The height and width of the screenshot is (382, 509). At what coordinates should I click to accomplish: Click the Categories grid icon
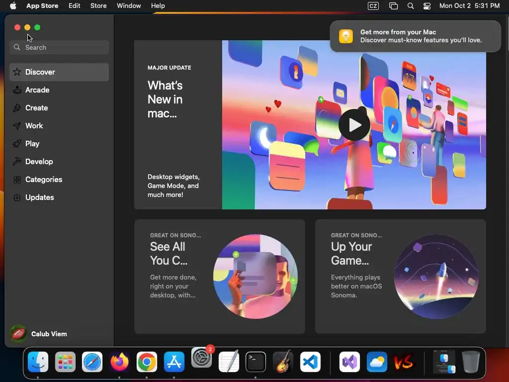pyautogui.click(x=17, y=180)
